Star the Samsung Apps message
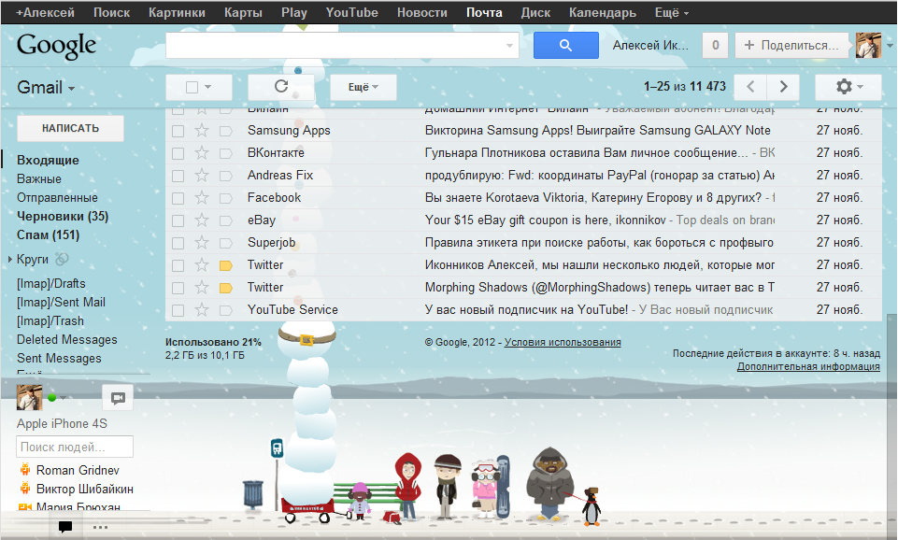 point(202,131)
